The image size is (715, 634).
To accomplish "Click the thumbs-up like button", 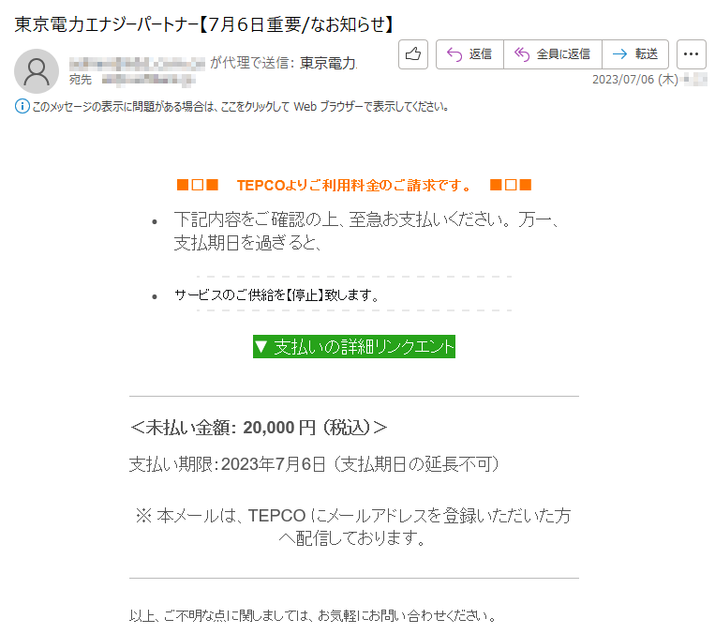I will (x=412, y=54).
